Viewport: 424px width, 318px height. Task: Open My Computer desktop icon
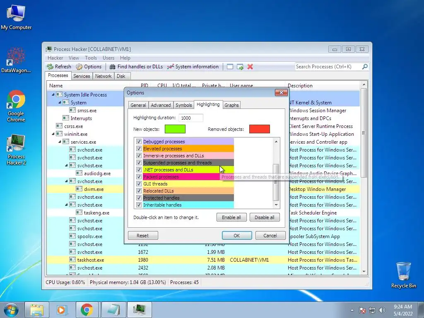[x=16, y=17]
